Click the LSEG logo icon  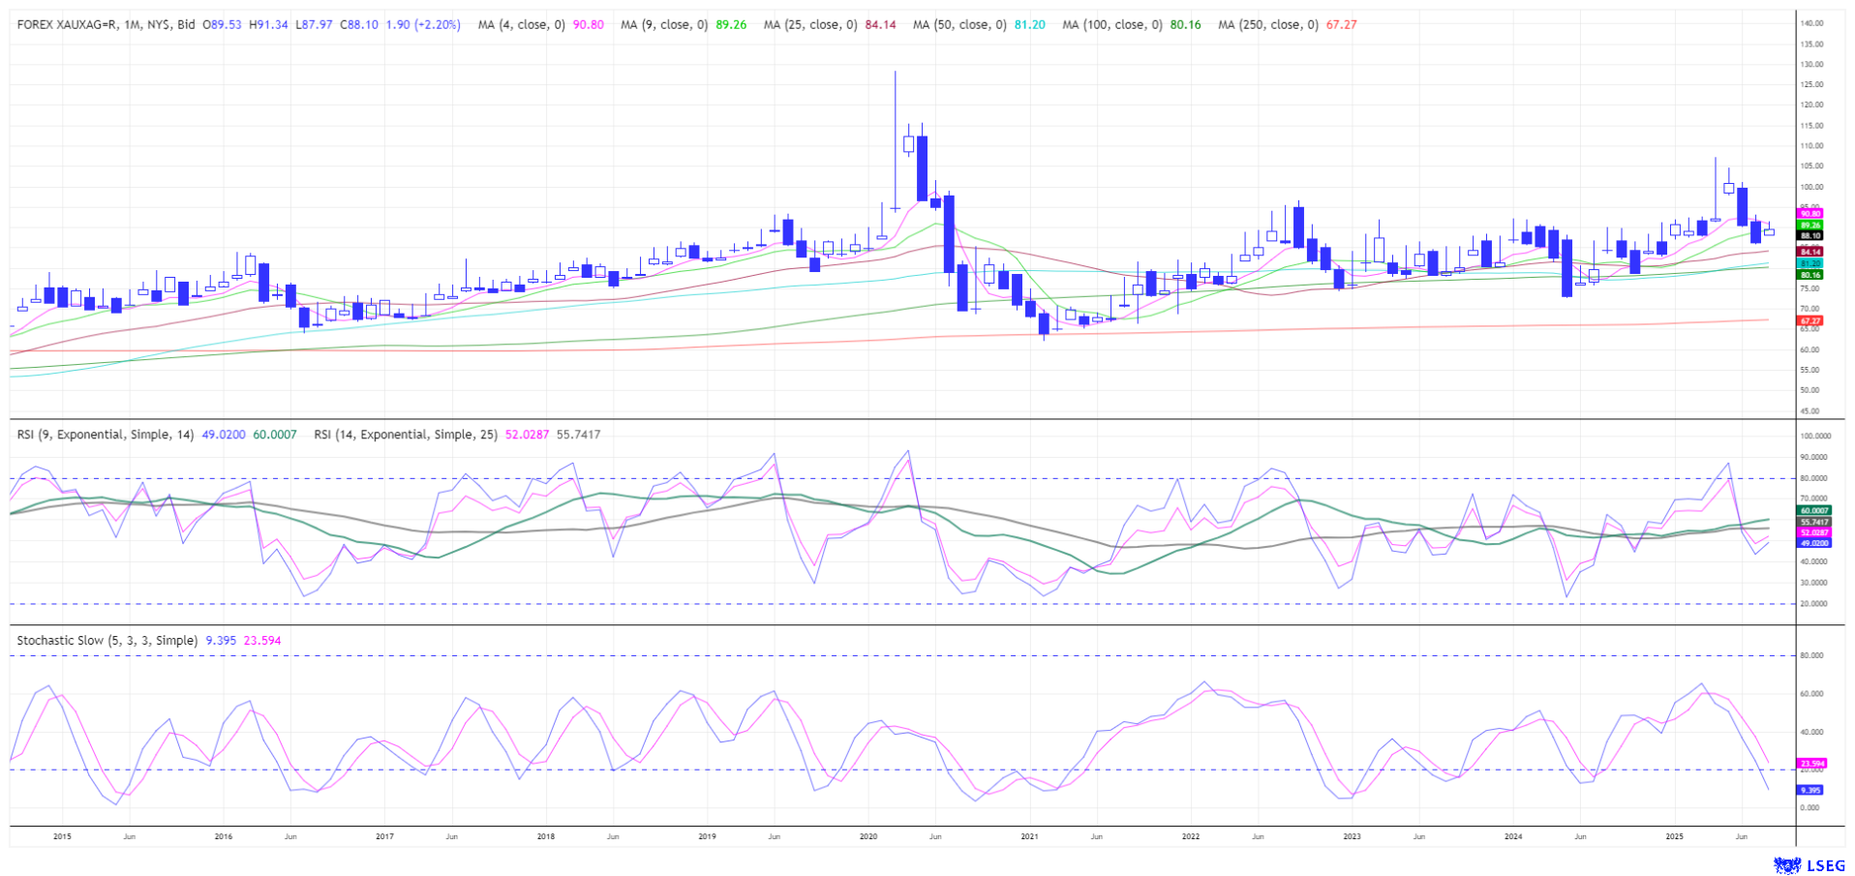point(1786,864)
